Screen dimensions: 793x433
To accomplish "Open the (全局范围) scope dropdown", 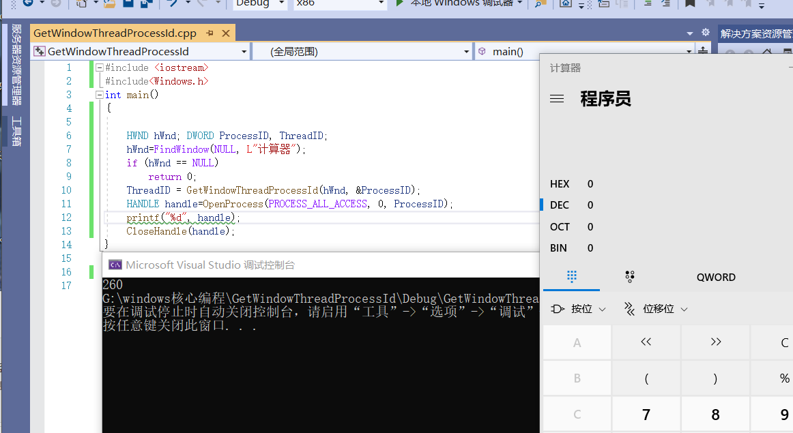I will pos(466,52).
